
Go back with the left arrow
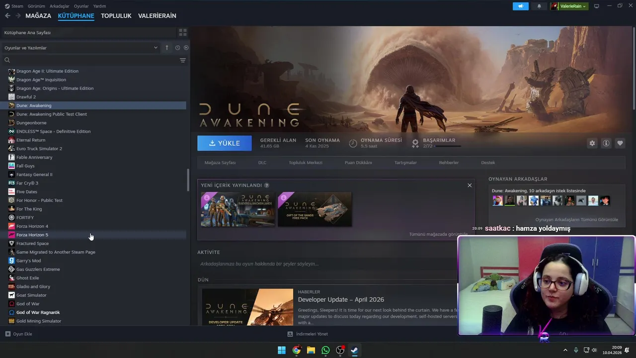(x=7, y=16)
